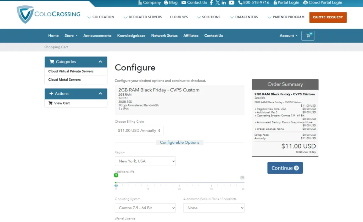Click the ColoCrossing logo

tap(49, 15)
